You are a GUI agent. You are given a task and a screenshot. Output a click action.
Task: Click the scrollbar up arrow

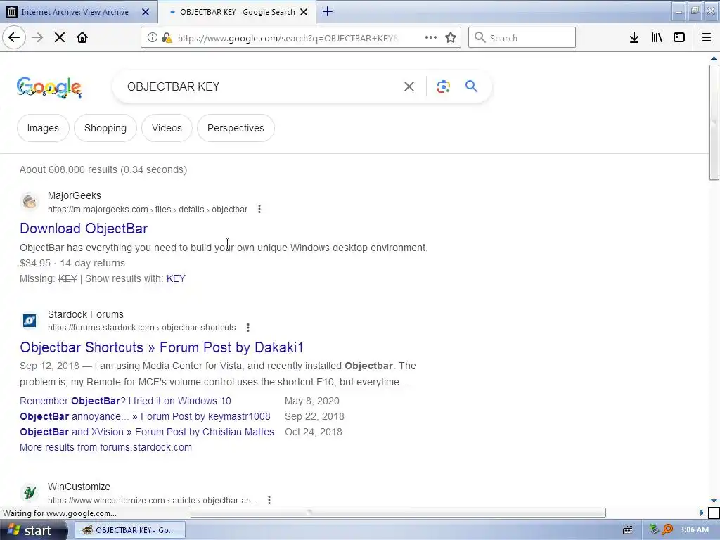pos(714,58)
